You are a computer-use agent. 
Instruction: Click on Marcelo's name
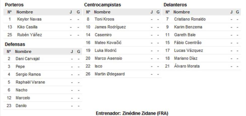[23, 98]
